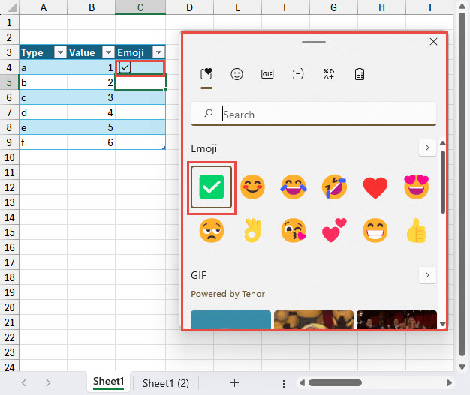Expand the GIF section arrow

pos(427,275)
